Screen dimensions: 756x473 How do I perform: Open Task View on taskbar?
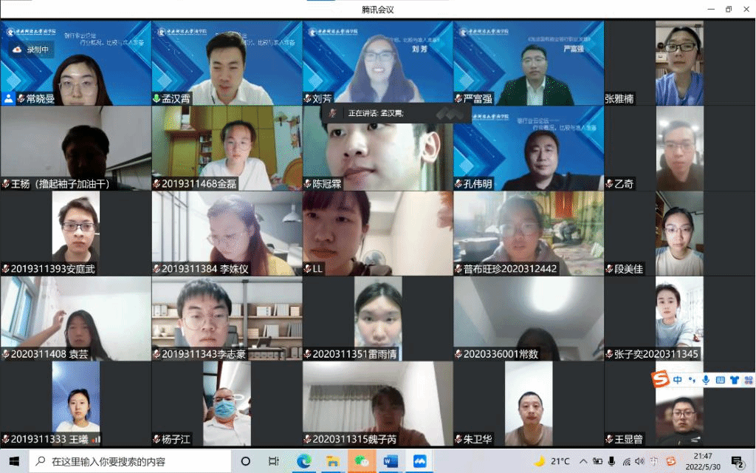[x=273, y=461]
